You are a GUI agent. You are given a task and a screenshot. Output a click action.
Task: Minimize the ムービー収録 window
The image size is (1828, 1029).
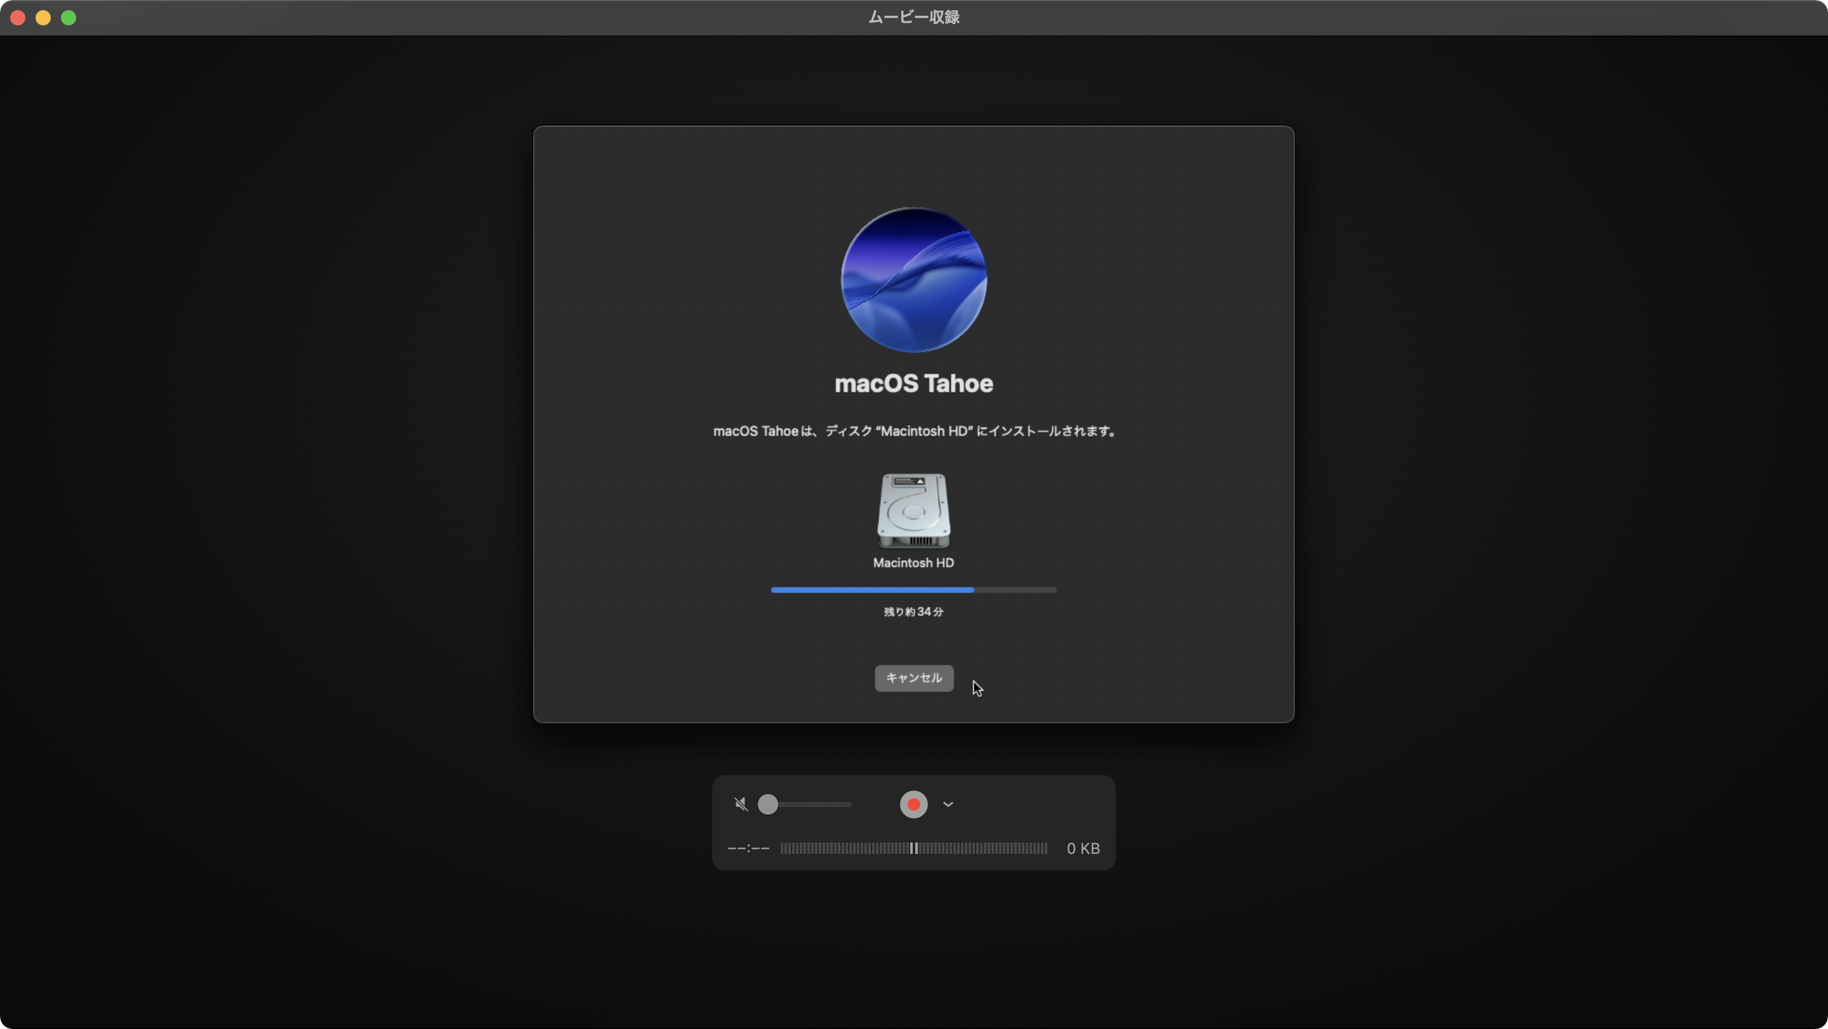43,18
